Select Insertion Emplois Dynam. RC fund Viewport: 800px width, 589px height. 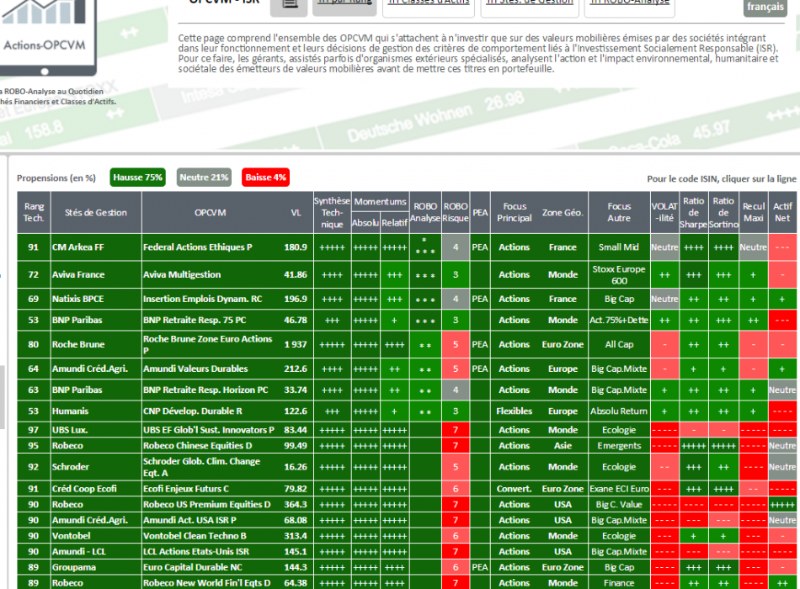(407, 299)
